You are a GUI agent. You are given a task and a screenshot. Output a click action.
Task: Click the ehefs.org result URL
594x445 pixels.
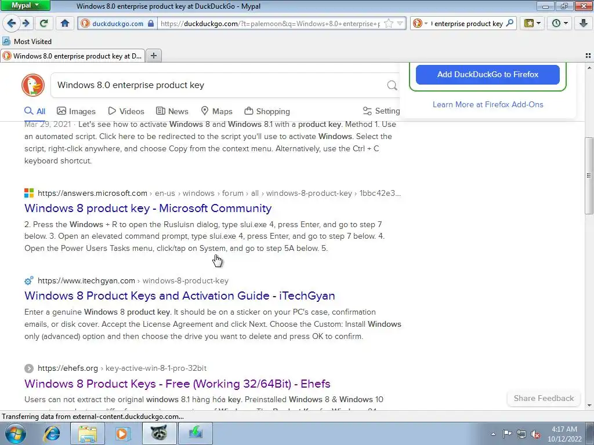pyautogui.click(x=122, y=368)
